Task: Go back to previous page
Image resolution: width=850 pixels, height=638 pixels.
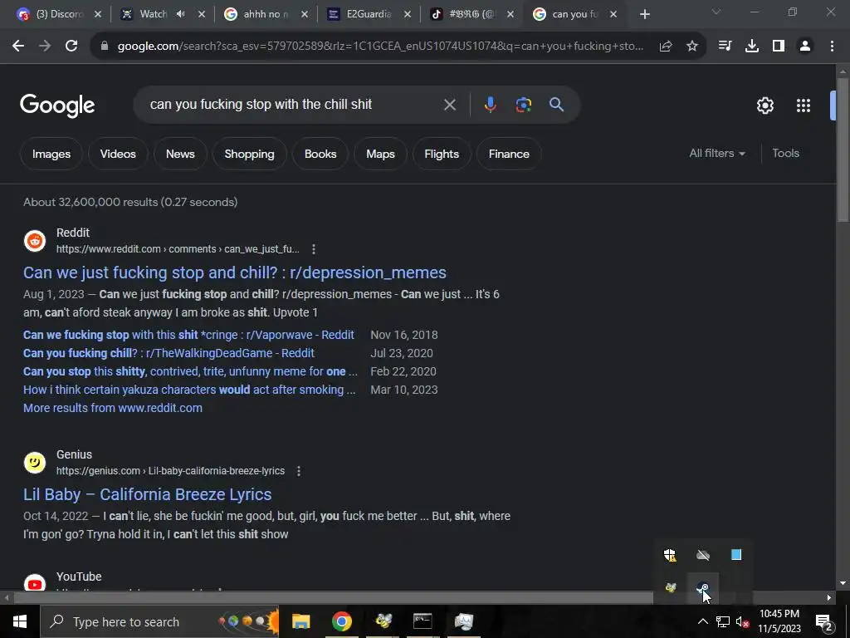Action: [18, 47]
